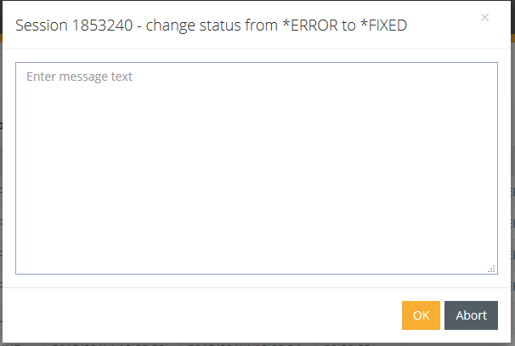Click the 'change status from' text in the title
The image size is (515, 346).
point(212,26)
